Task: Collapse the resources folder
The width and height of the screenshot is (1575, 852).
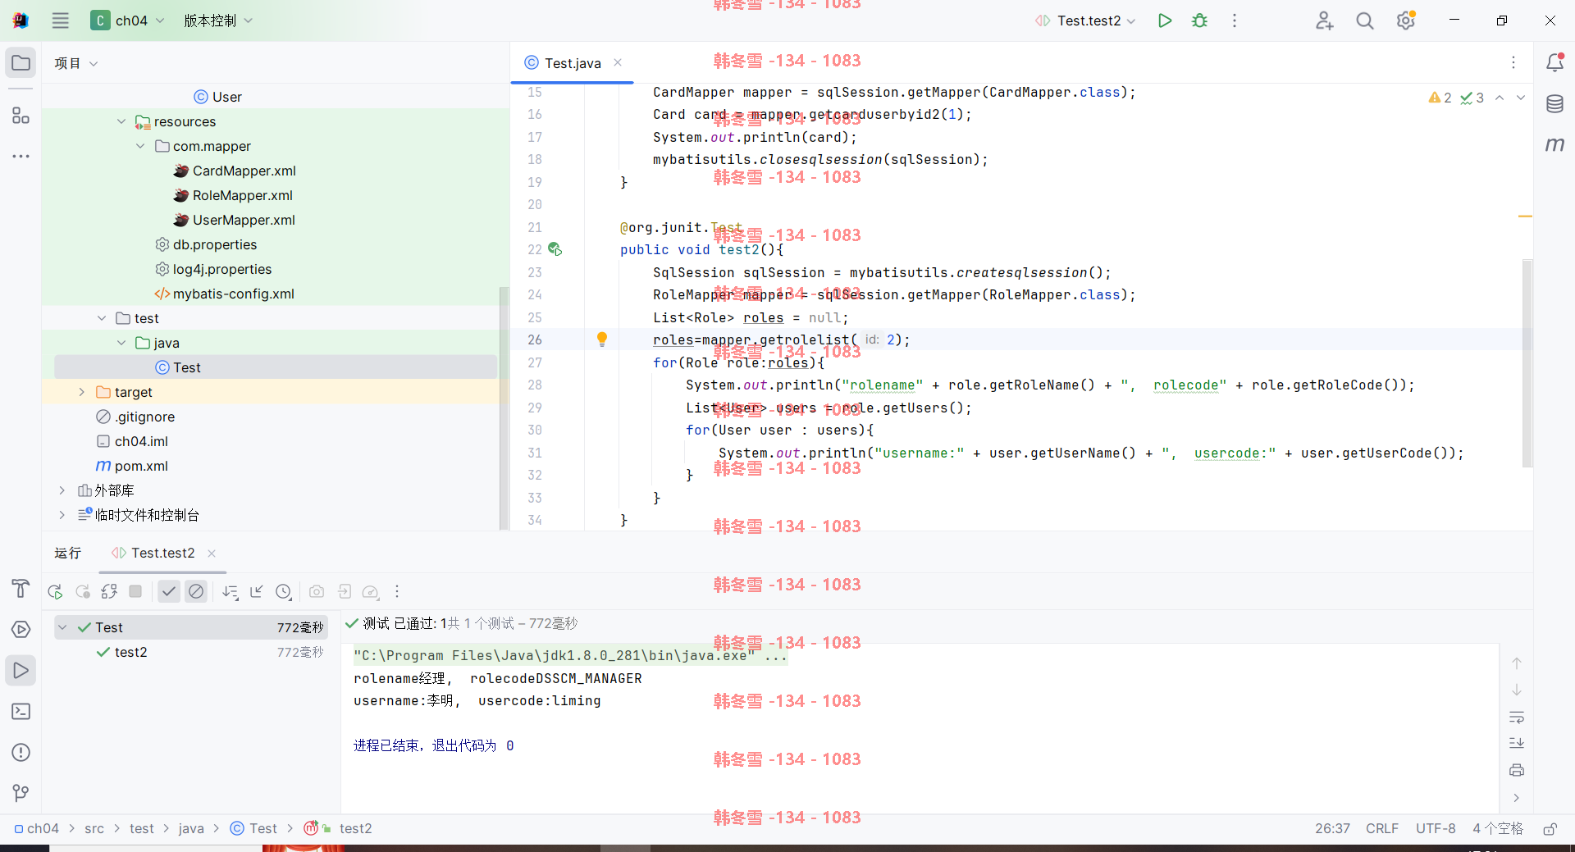Action: pyautogui.click(x=121, y=121)
